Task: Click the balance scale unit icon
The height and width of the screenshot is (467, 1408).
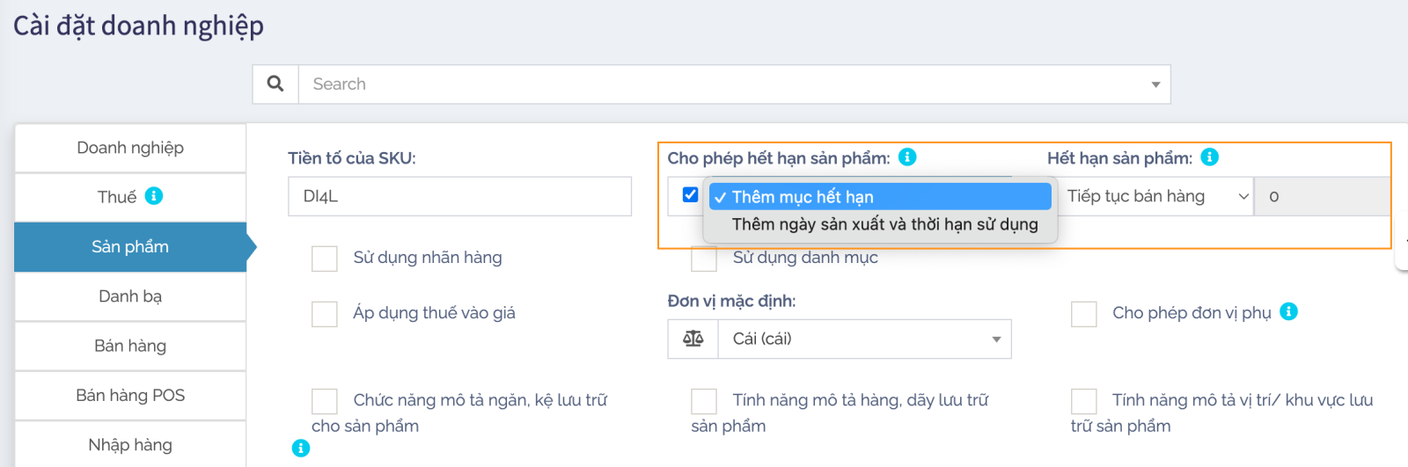Action: coord(693,339)
